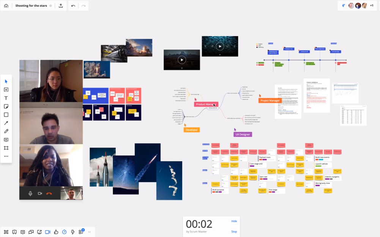The width and height of the screenshot is (380, 237).
Task: Hide the timer panel
Action: point(234,221)
